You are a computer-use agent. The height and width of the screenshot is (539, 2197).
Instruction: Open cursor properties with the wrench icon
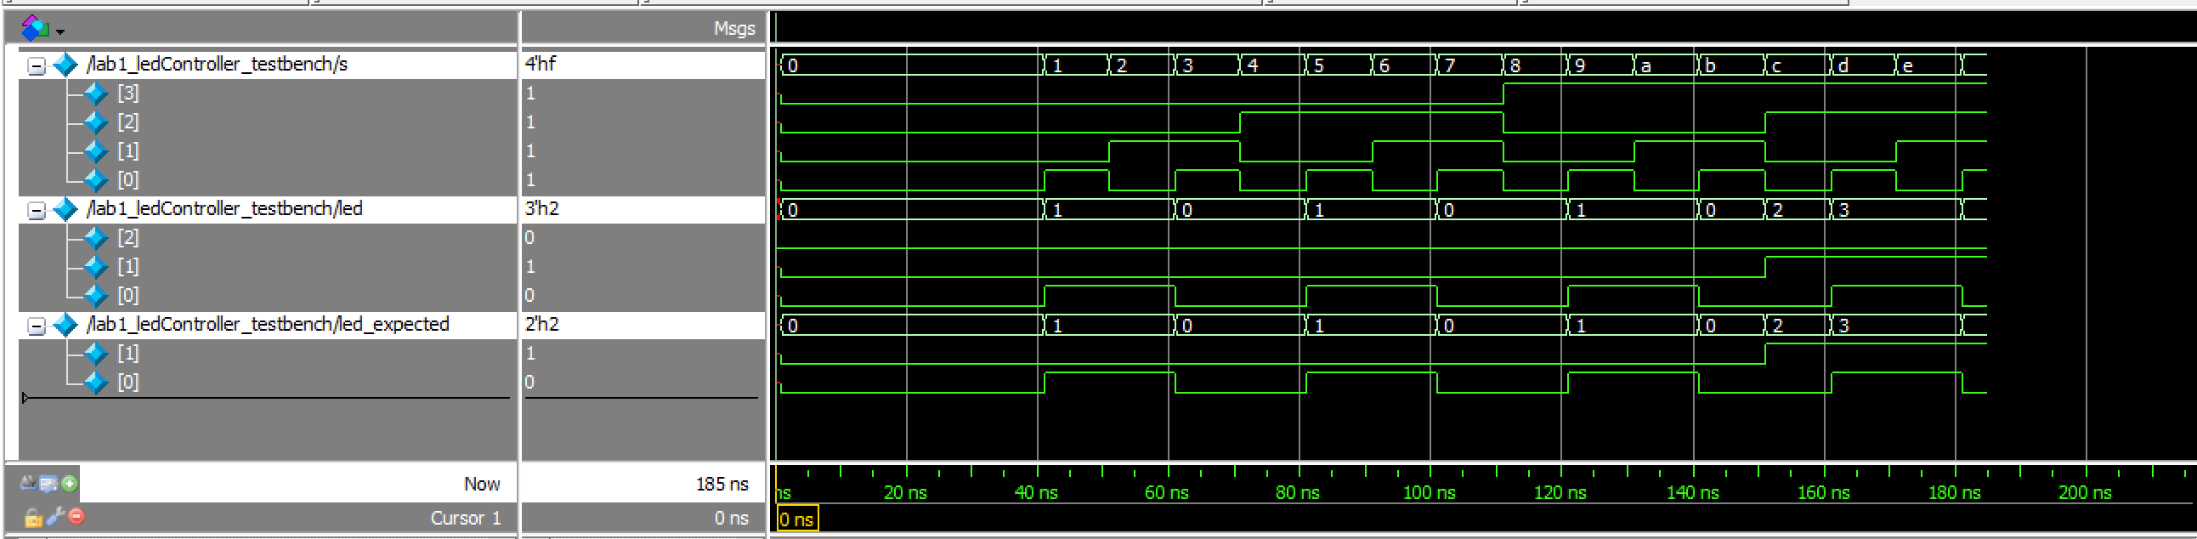(55, 516)
